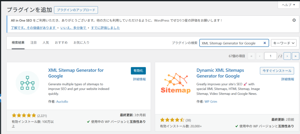Switch to 検索結果 tab
Screen dimensions: 300x134
(18, 43)
